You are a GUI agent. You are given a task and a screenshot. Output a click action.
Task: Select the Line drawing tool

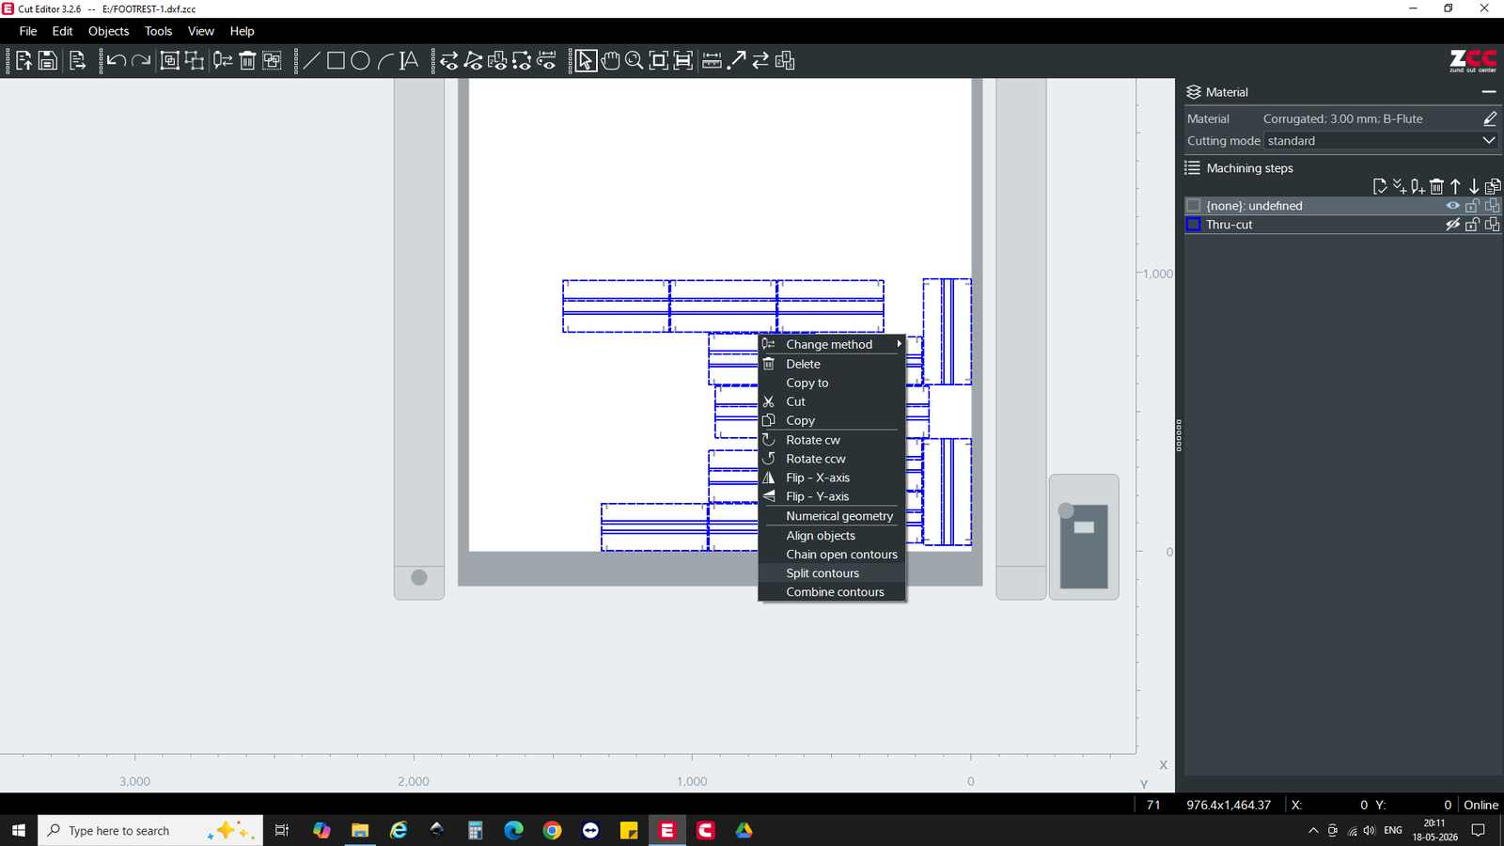[311, 61]
